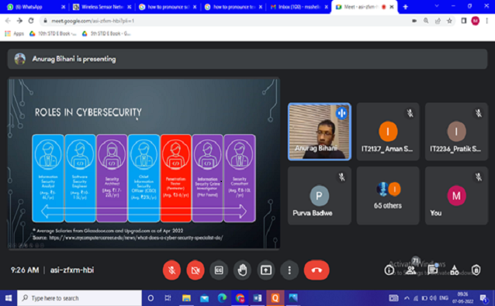Toggle the camera off button
This screenshot has width=495, height=306.
tap(196, 270)
